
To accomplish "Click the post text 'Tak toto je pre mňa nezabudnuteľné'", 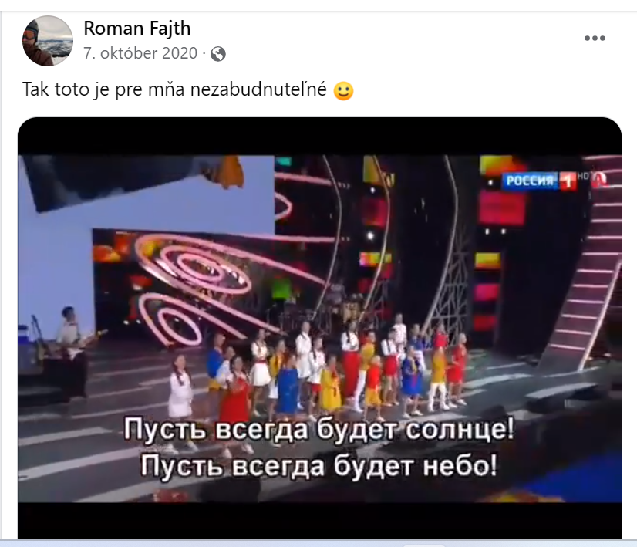I will [x=174, y=89].
